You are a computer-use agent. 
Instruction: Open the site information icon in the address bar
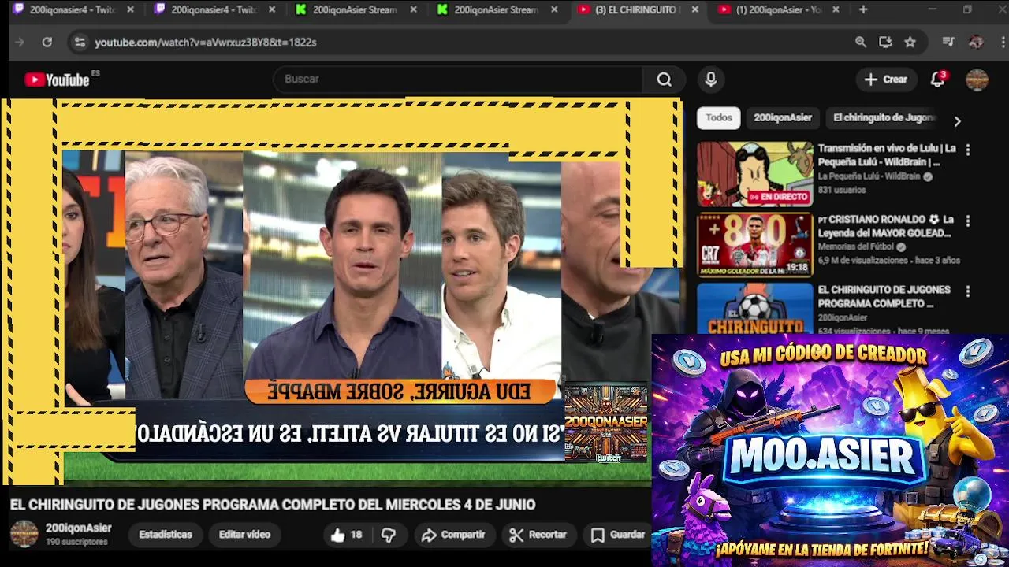point(80,42)
